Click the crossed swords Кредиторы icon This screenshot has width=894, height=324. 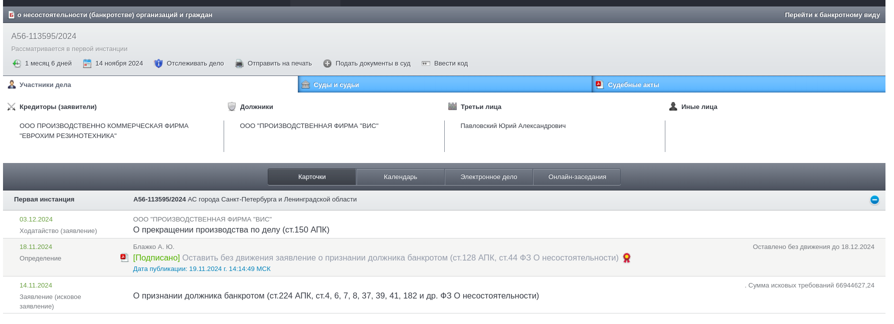(12, 106)
